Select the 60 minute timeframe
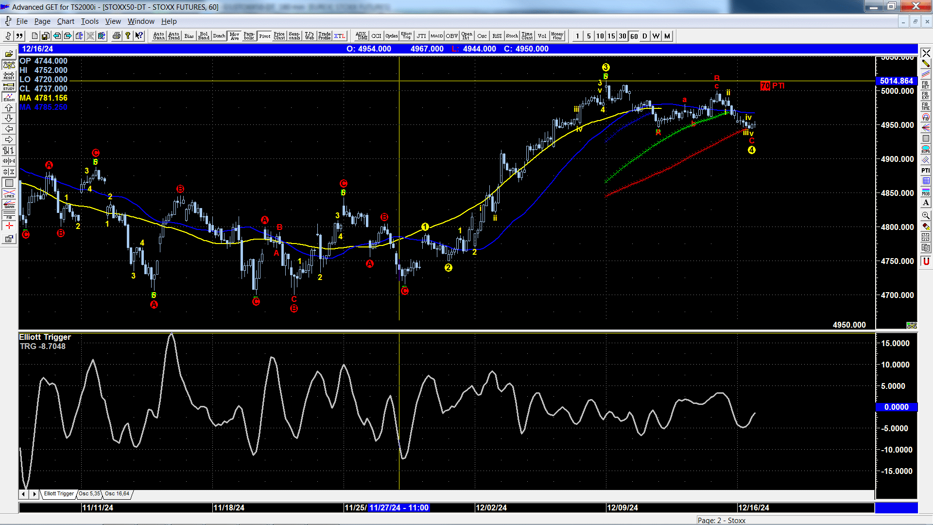933x525 pixels. click(x=634, y=36)
